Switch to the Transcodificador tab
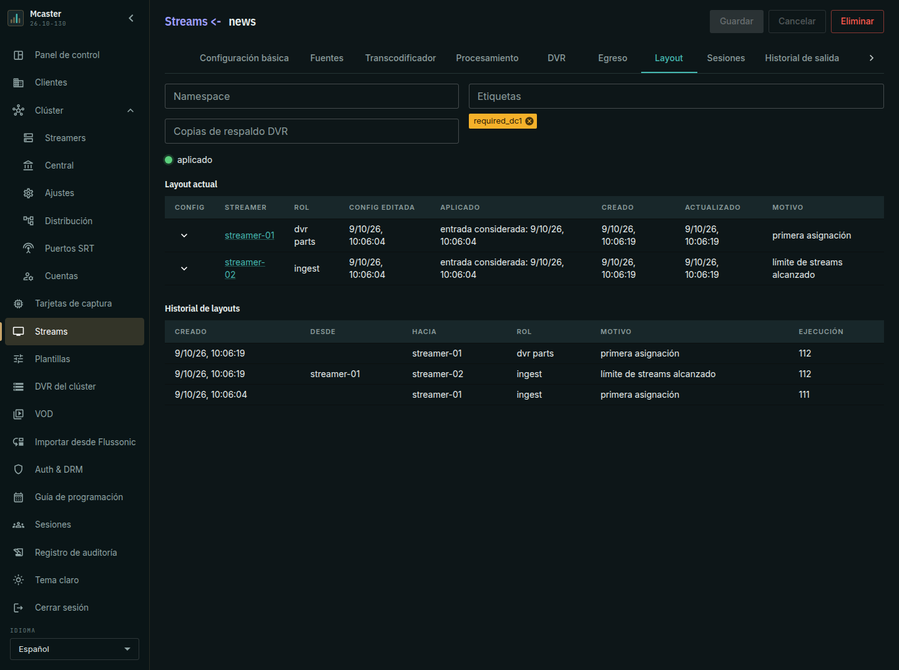This screenshot has width=899, height=670. click(400, 58)
